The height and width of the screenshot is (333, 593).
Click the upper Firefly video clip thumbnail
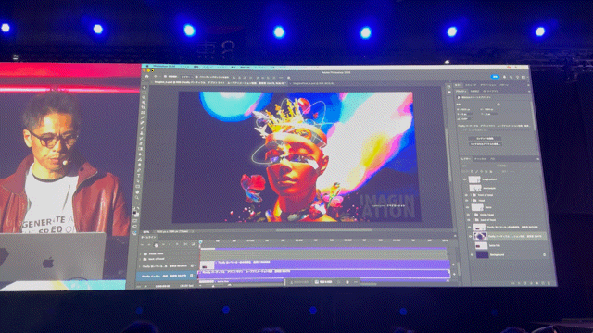pyautogui.click(x=208, y=265)
